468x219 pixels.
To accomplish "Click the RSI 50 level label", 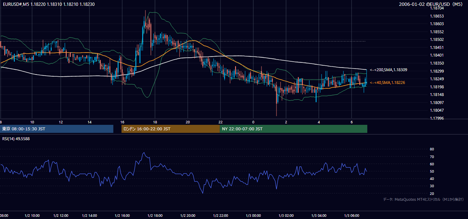I will (432, 171).
